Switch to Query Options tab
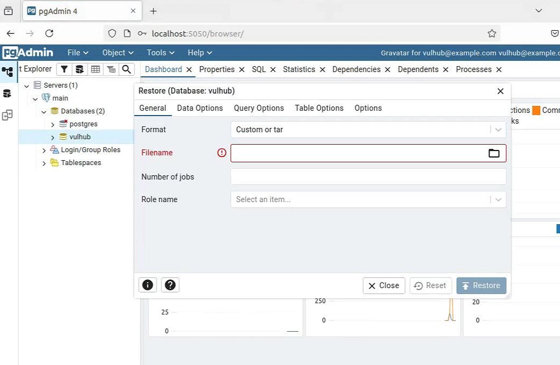Image resolution: width=560 pixels, height=365 pixels. 259,108
